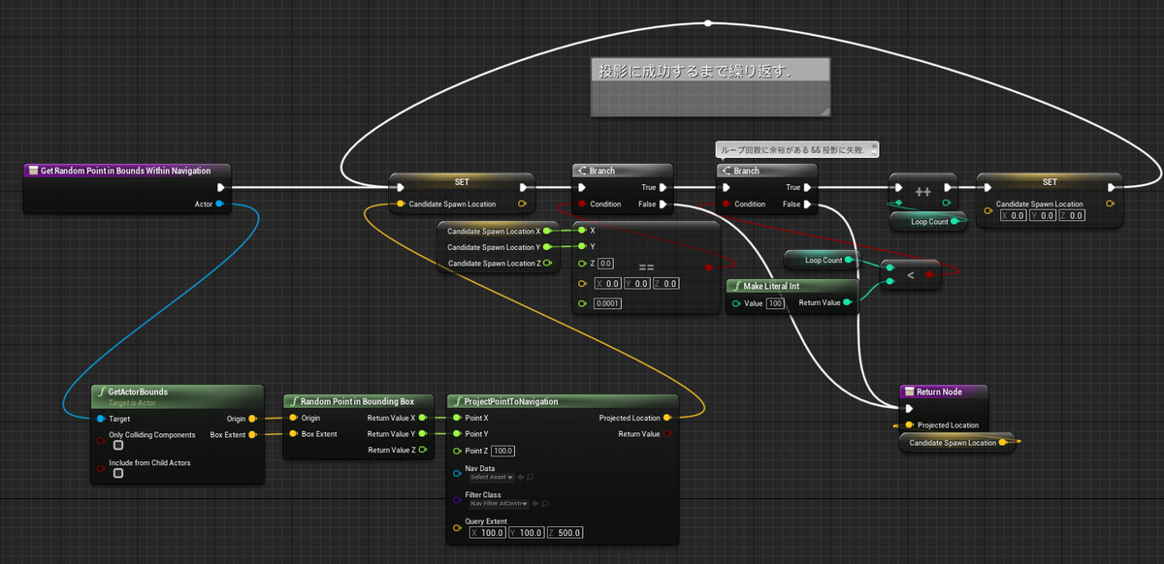Select the reroute node on the top loop wire
Viewport: 1164px width, 564px height.
[x=709, y=22]
